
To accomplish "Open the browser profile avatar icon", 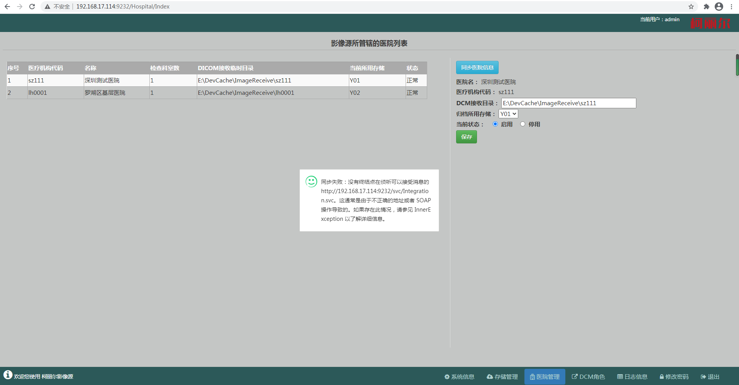I will click(x=719, y=7).
